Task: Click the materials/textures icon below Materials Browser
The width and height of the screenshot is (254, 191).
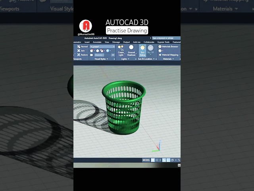Action: [160, 51]
